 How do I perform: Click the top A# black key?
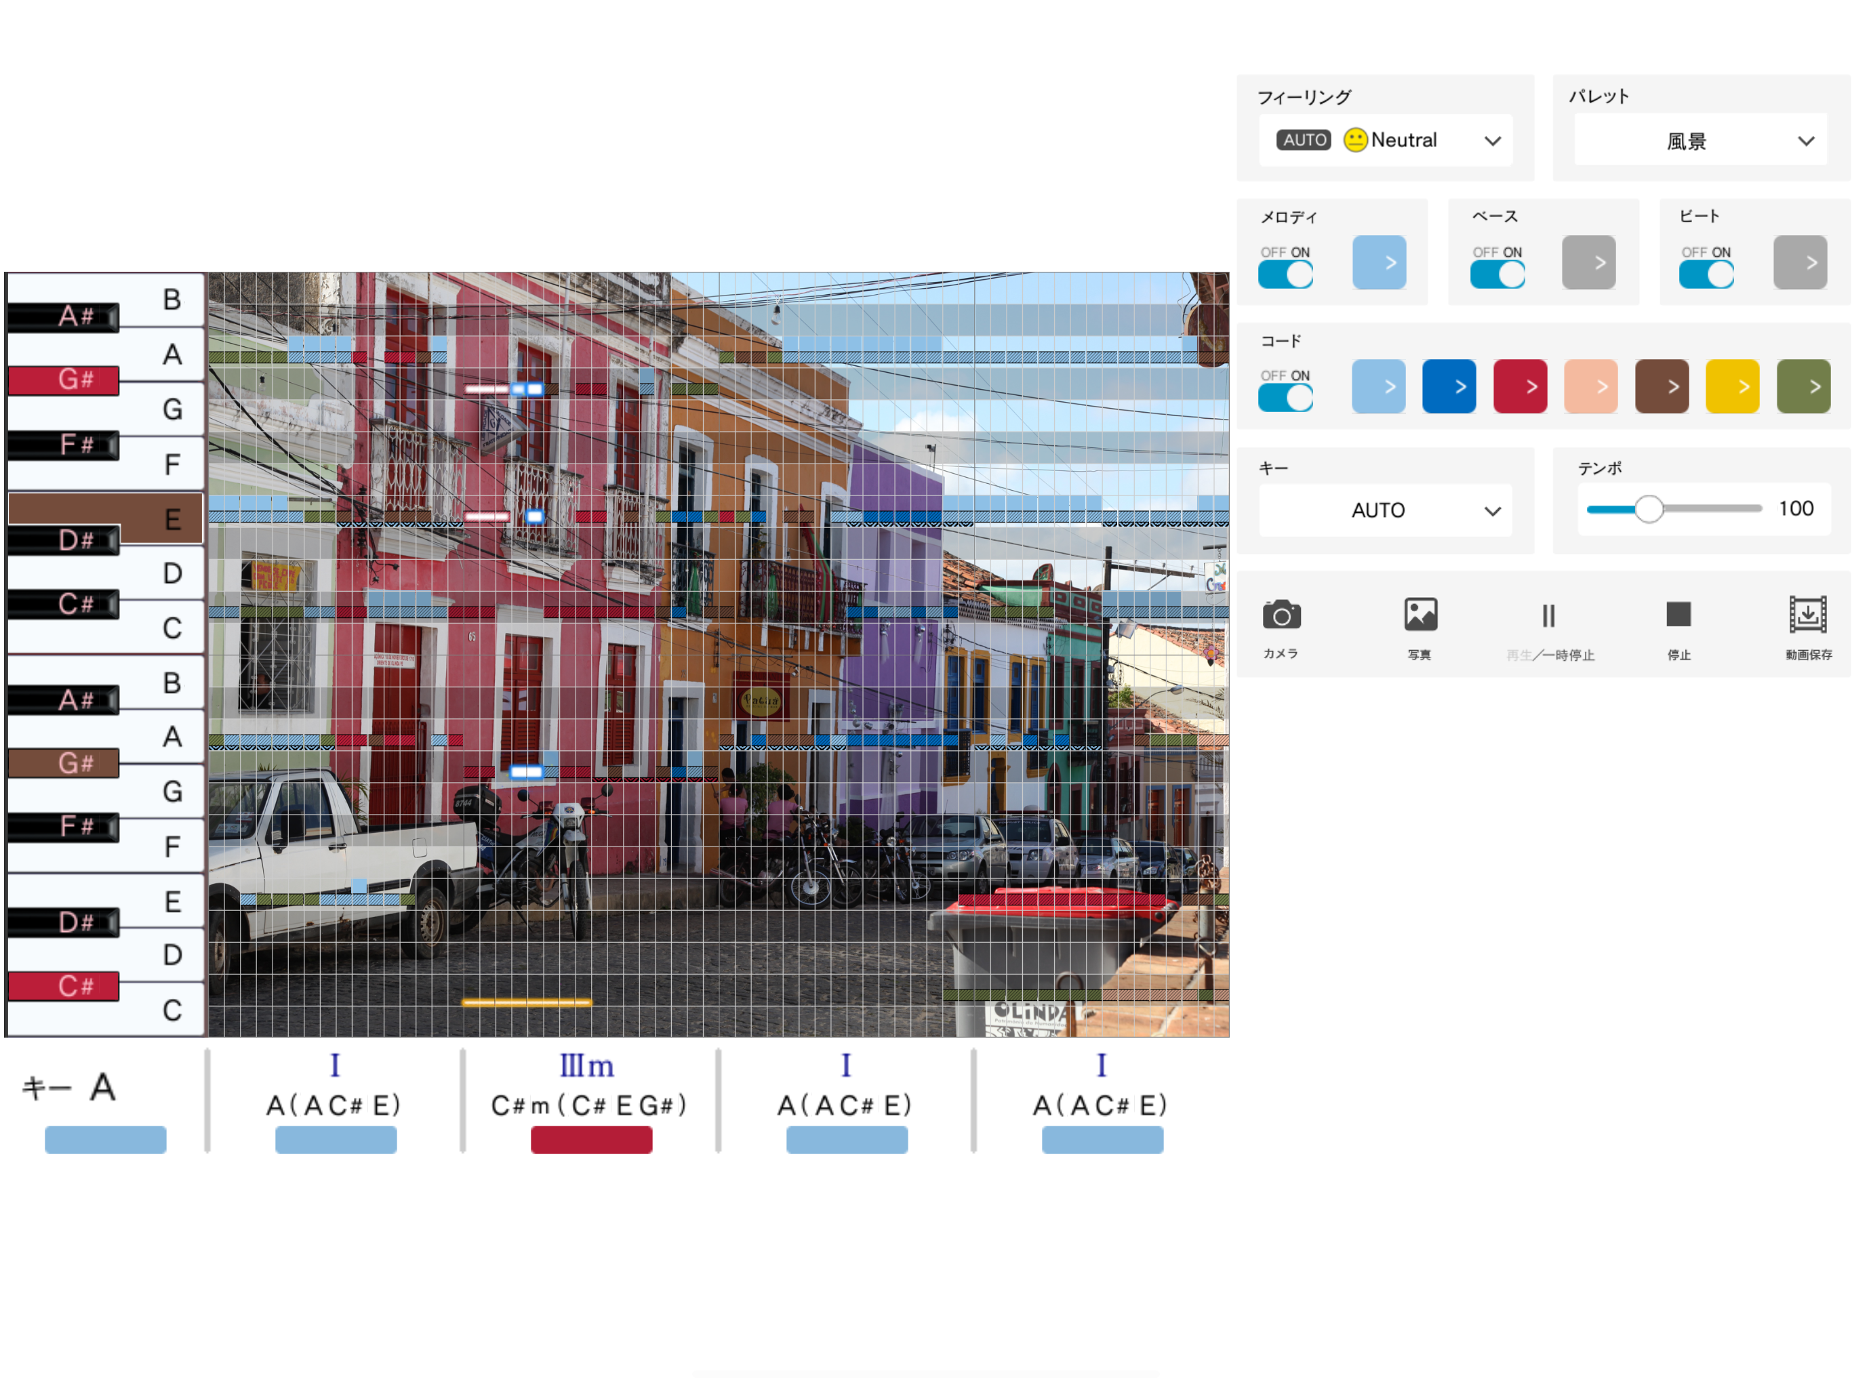coord(64,317)
